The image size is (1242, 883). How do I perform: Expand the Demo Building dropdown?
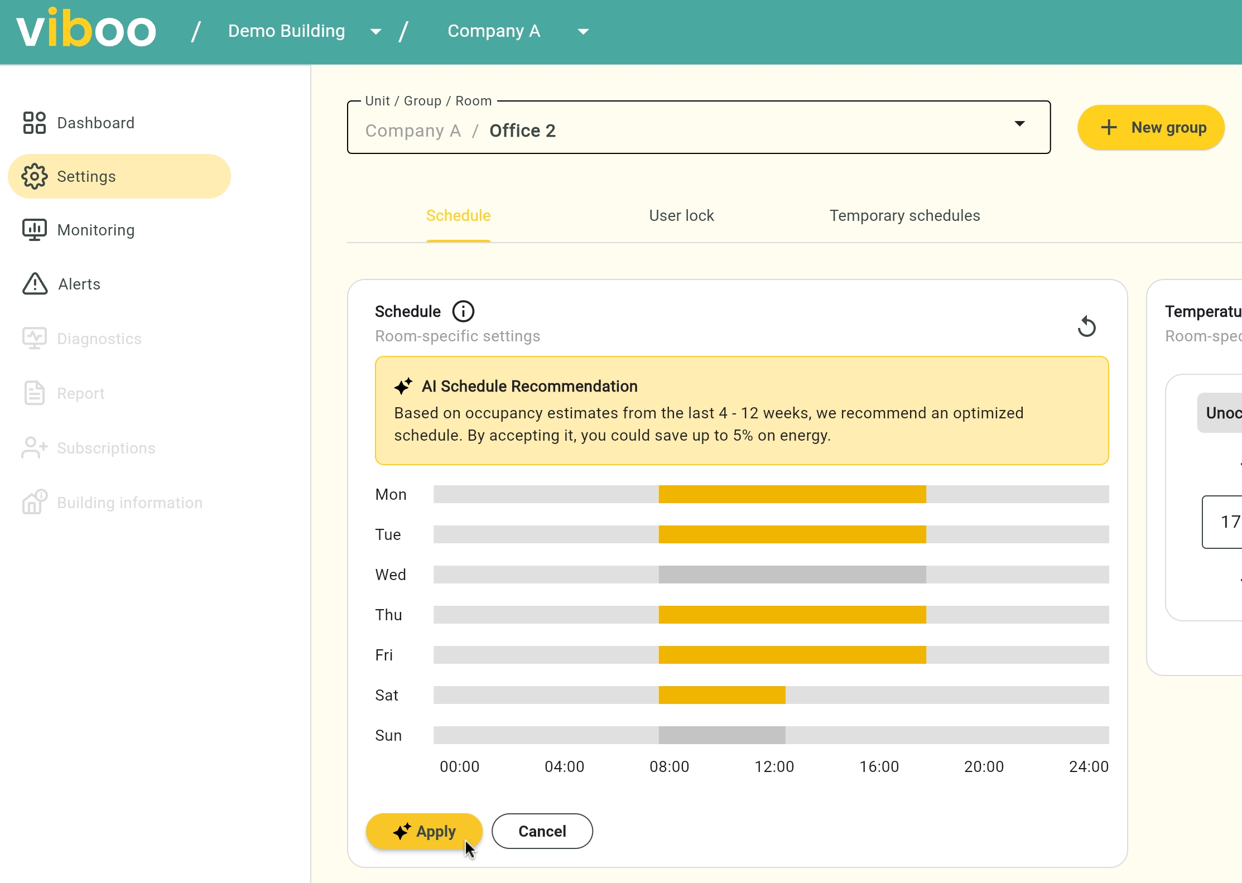376,31
